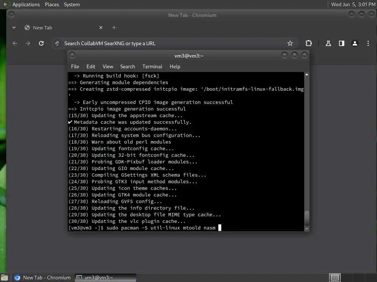
Task: Open the terminal Help menu
Action: 175,67
